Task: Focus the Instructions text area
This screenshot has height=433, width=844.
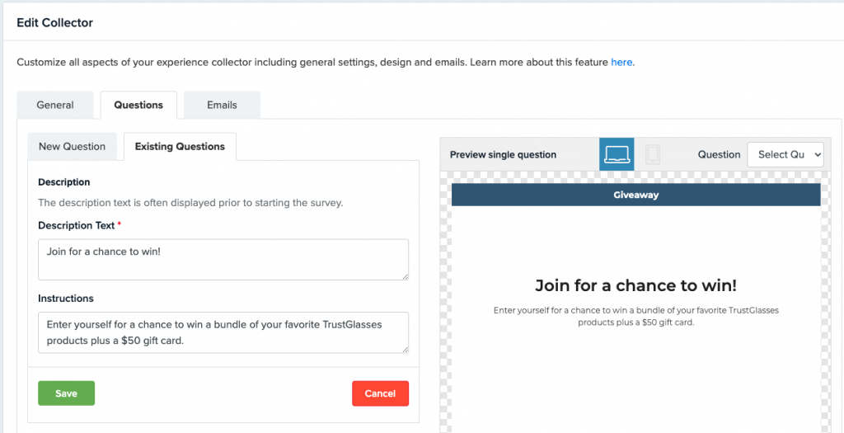Action: [223, 332]
